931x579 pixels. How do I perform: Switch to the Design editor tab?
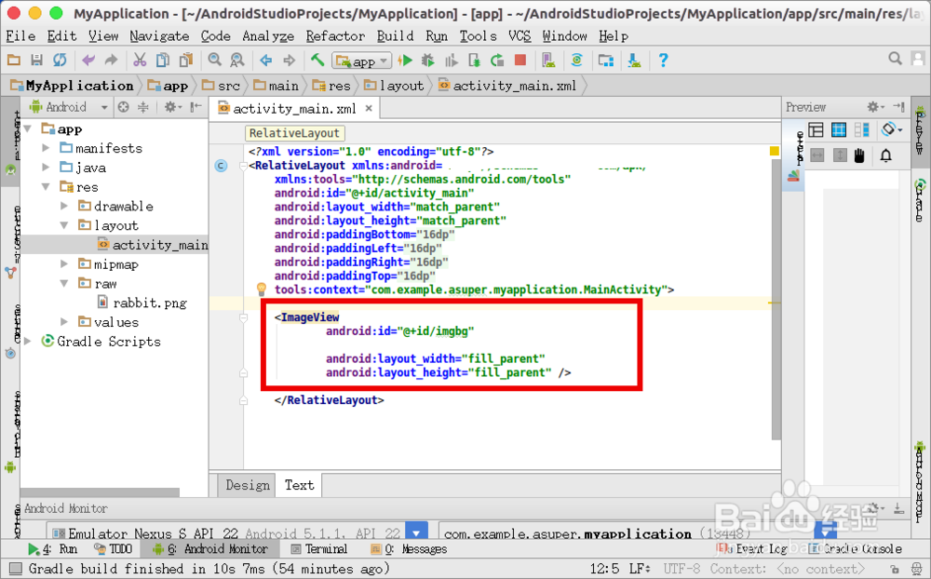click(247, 485)
